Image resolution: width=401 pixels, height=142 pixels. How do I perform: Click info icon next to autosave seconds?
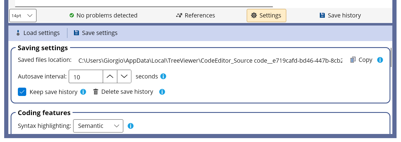click(x=163, y=76)
